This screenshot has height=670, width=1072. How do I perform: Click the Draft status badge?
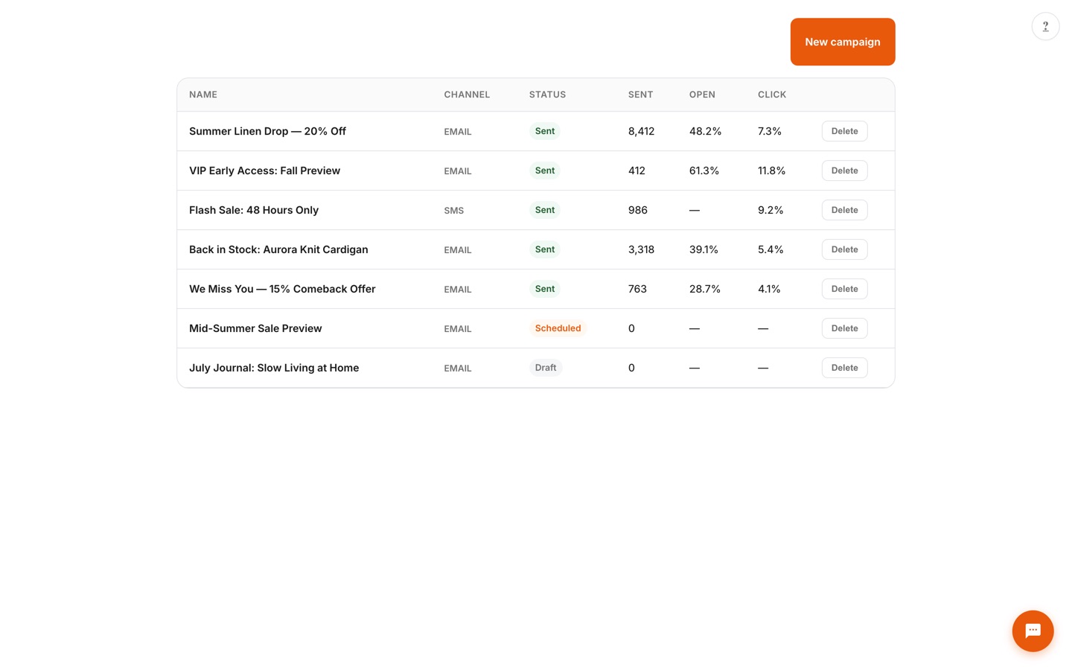546,368
